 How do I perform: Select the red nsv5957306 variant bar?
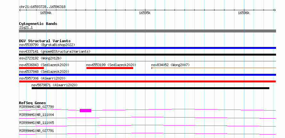[147, 81]
